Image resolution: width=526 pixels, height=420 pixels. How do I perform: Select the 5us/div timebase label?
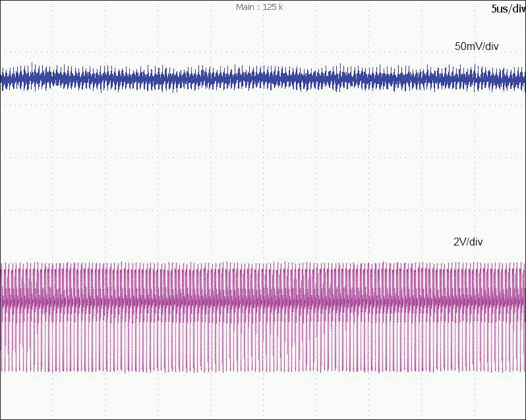point(508,9)
